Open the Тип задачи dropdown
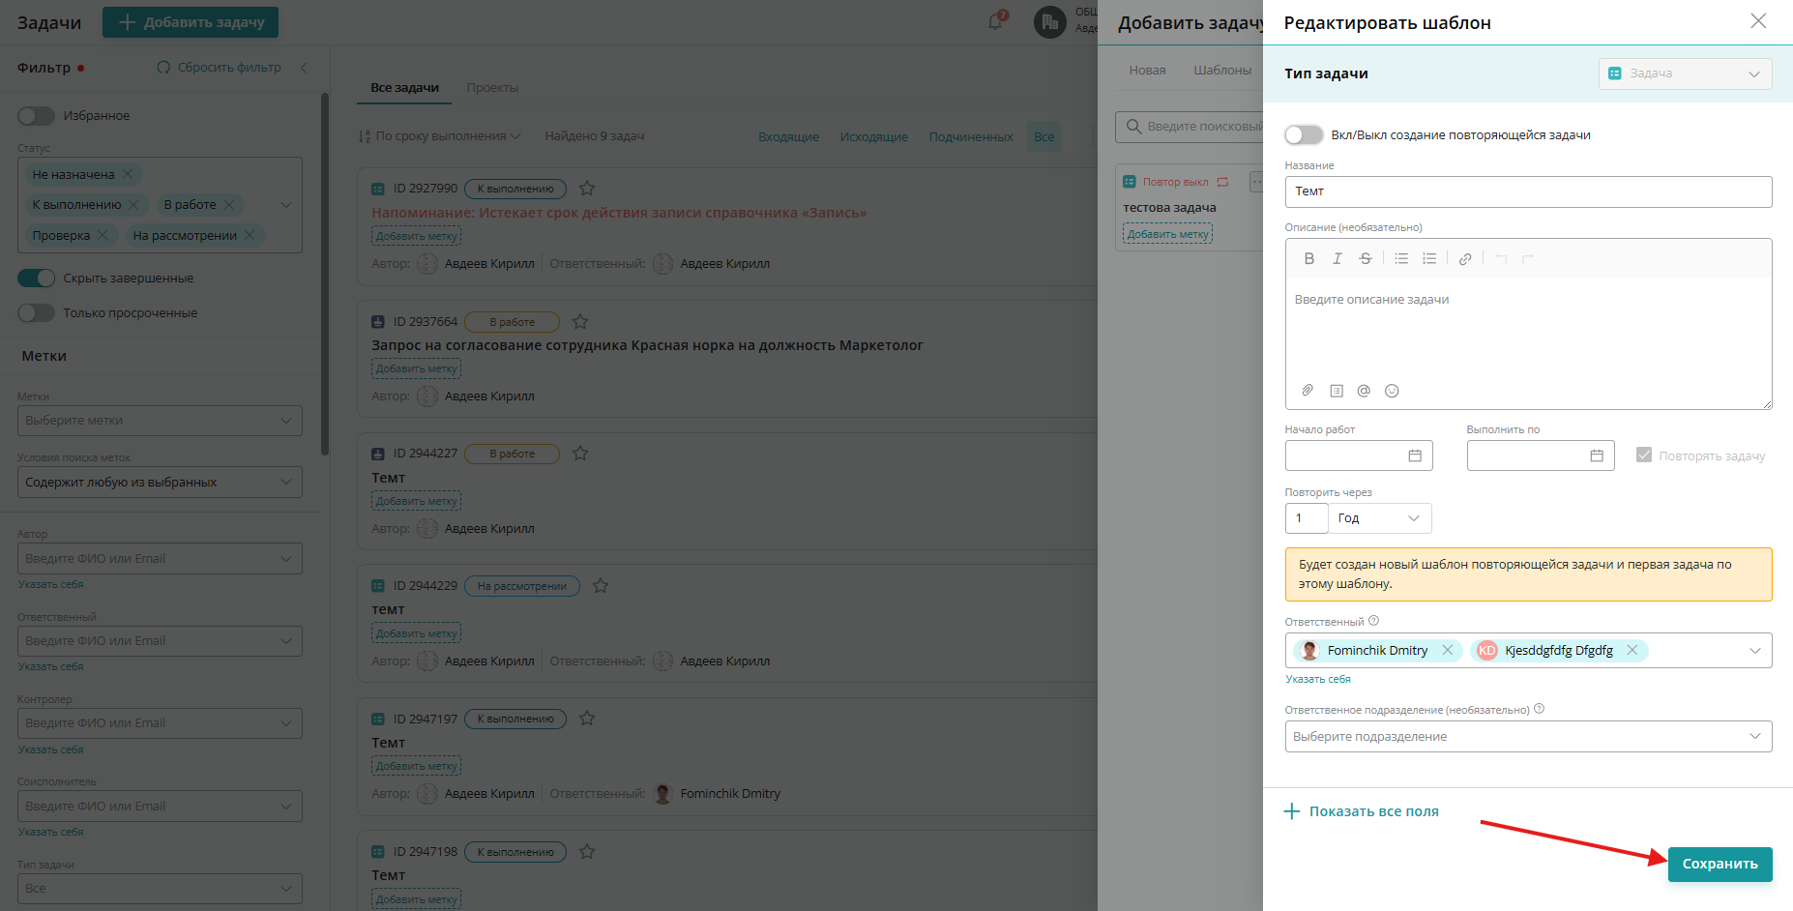Viewport: 1793px width, 911px height. click(x=1686, y=73)
